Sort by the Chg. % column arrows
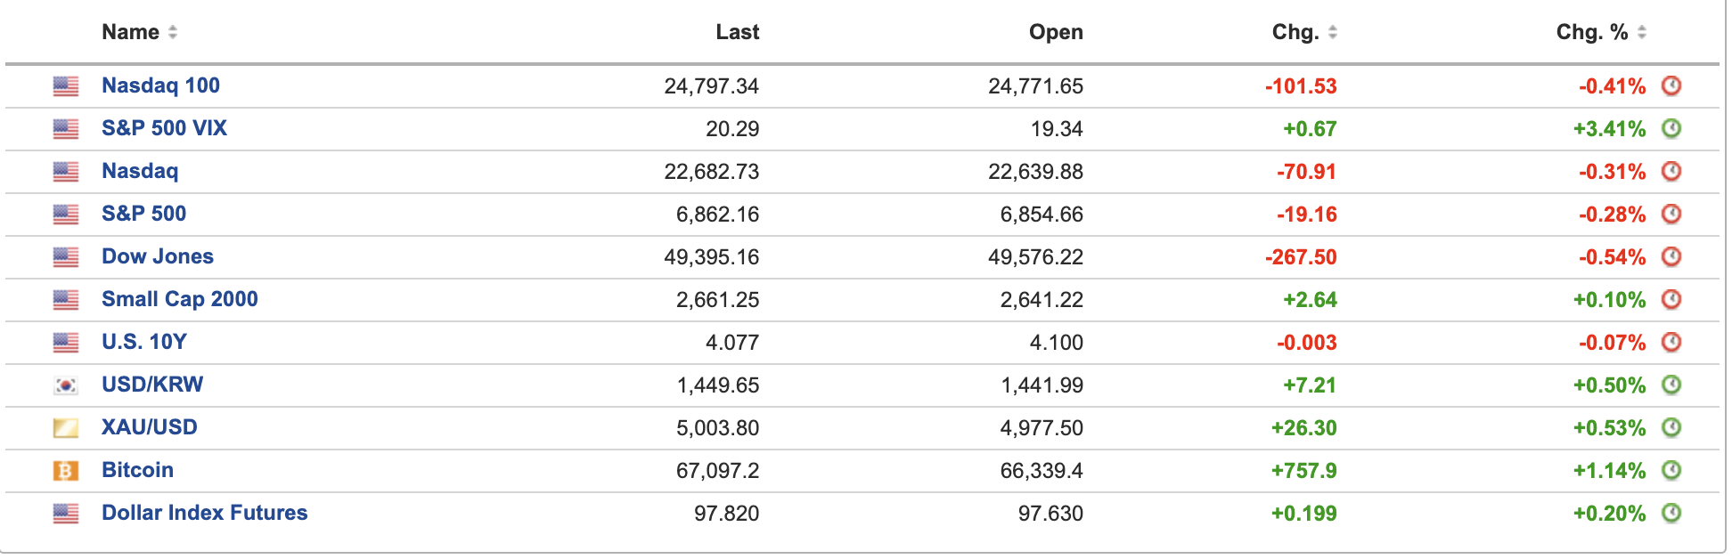The height and width of the screenshot is (559, 1732). [1642, 33]
